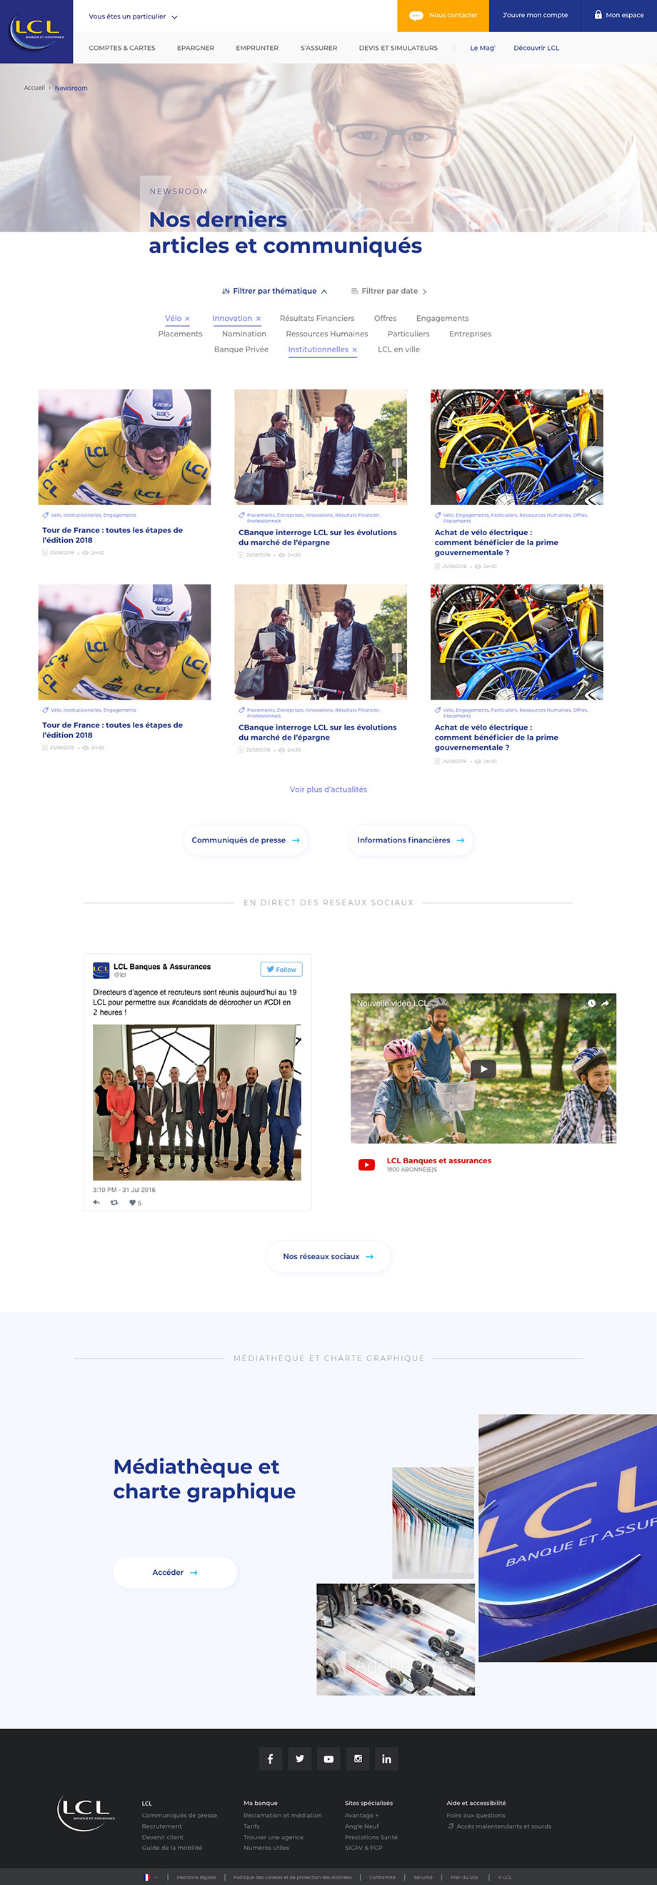Open the LinkedIn icon in footer

tap(386, 1759)
